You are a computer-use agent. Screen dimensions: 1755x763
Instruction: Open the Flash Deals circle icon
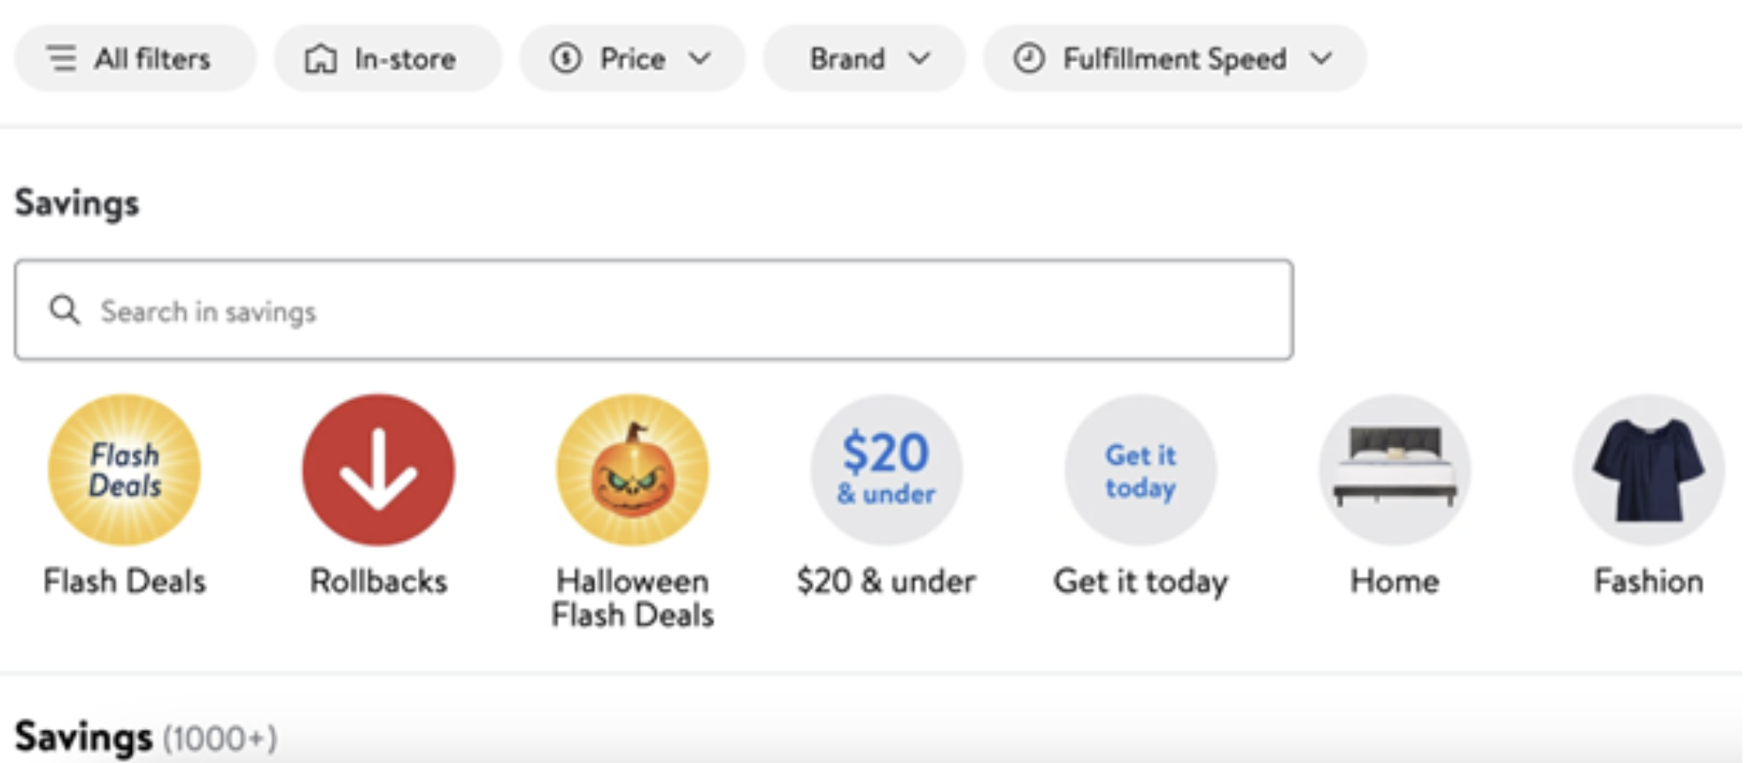[x=124, y=470]
